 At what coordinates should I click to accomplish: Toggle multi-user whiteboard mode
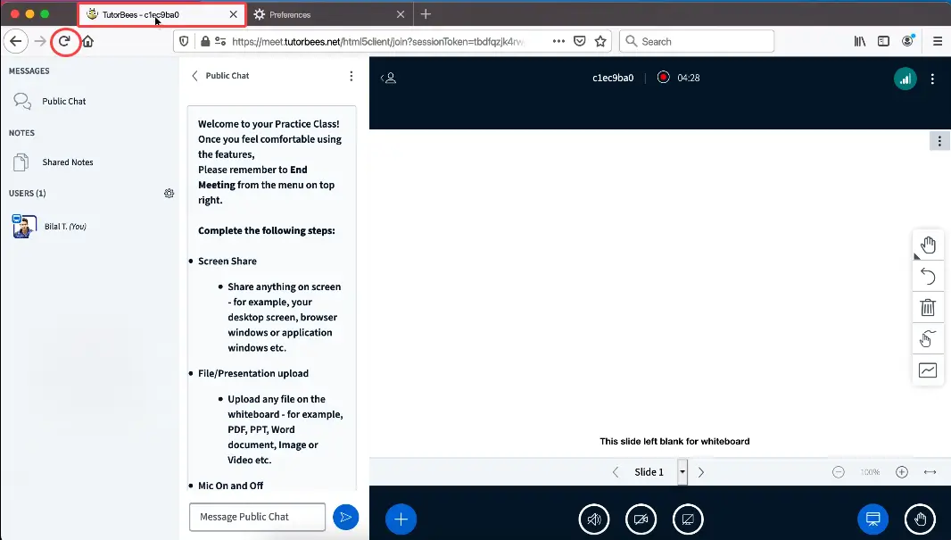(928, 338)
